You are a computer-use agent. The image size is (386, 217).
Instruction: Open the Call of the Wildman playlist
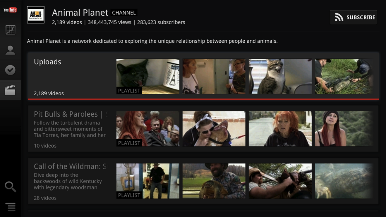[68, 166]
